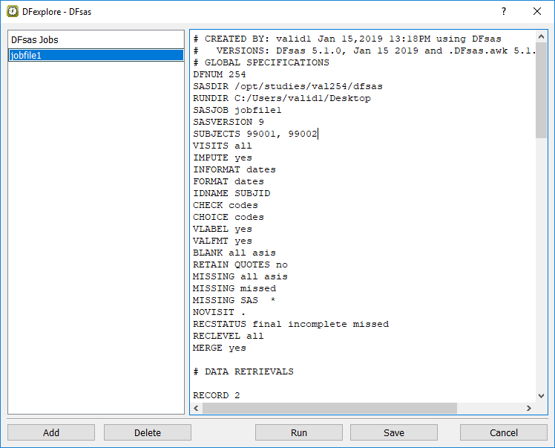Click the vertical scrollbar up arrow
555x448 pixels.
541,37
